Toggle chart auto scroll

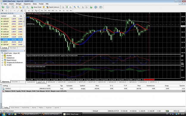click(83, 7)
